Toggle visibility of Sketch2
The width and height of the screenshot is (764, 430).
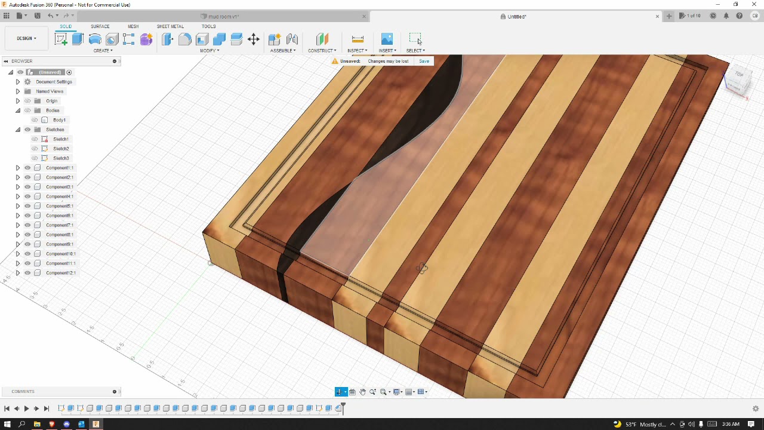[35, 149]
